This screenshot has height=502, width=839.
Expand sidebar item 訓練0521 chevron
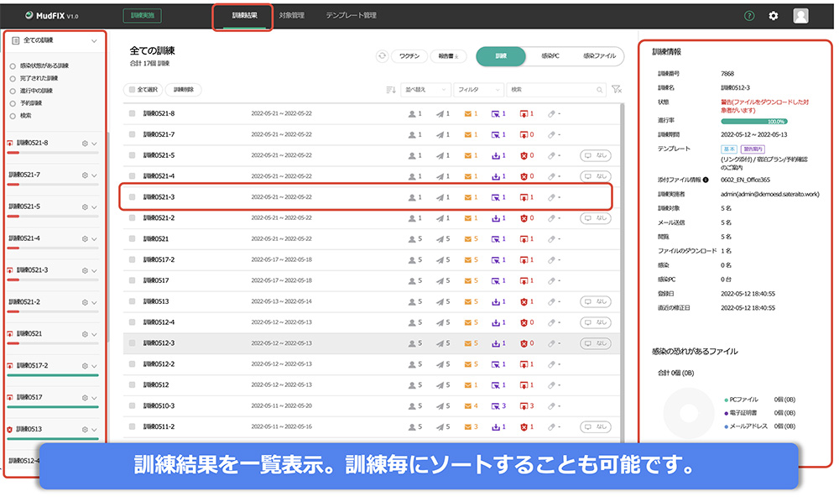click(94, 334)
